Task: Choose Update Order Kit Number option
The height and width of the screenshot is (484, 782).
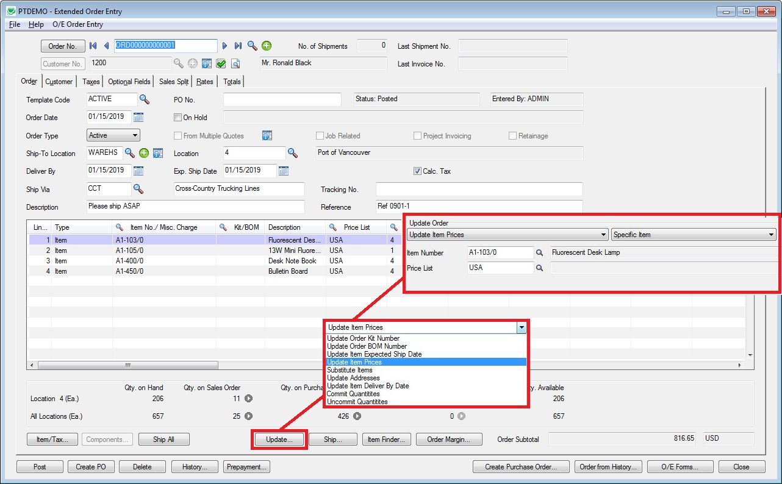Action: click(x=364, y=338)
